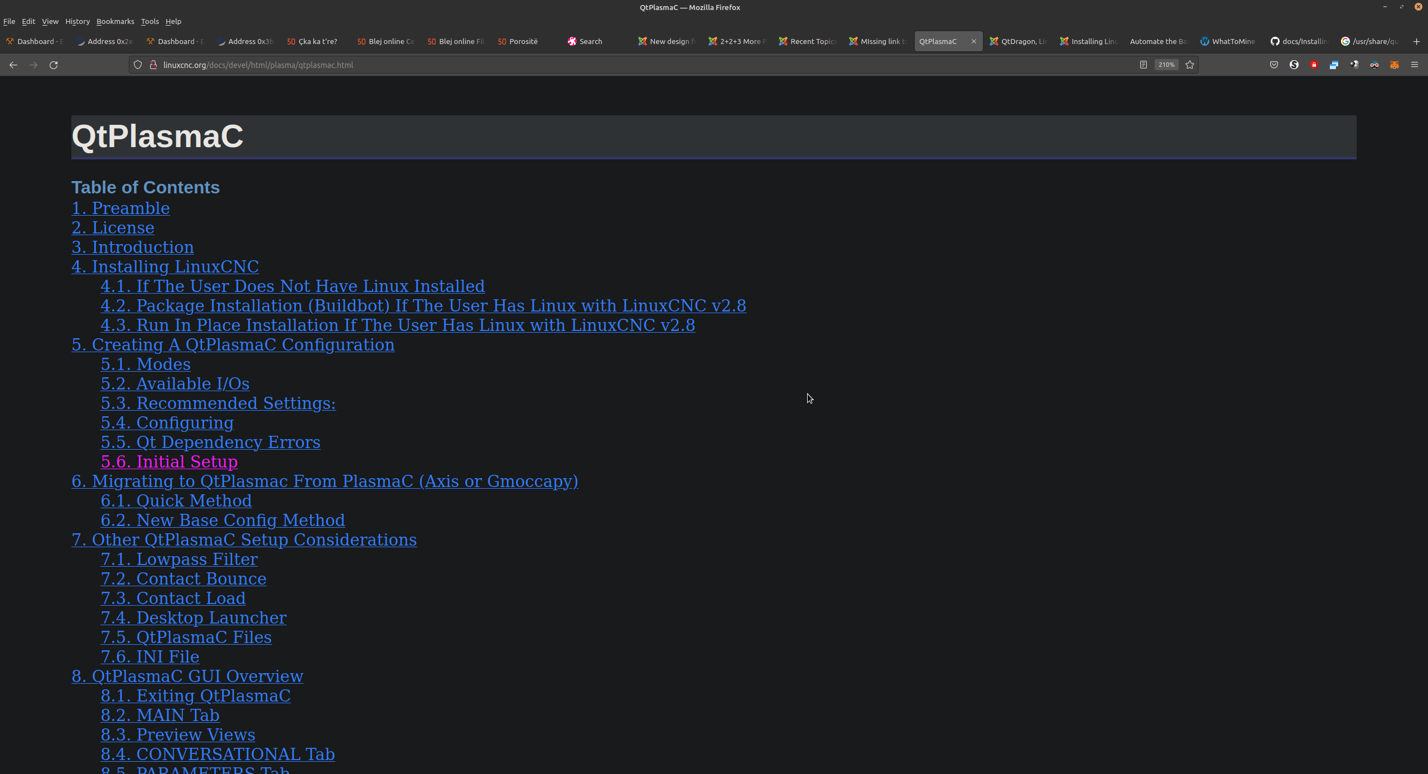This screenshot has width=1428, height=774.
Task: Open 5. Creating A QtPlasmaC Configuration link
Action: coord(233,344)
